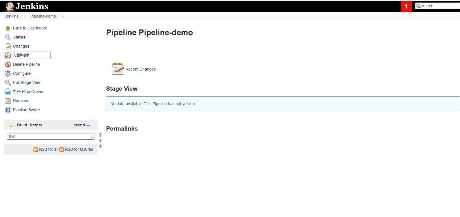This screenshot has width=460, height=217.
Task: Clear the find box with x
Action: pyautogui.click(x=92, y=137)
